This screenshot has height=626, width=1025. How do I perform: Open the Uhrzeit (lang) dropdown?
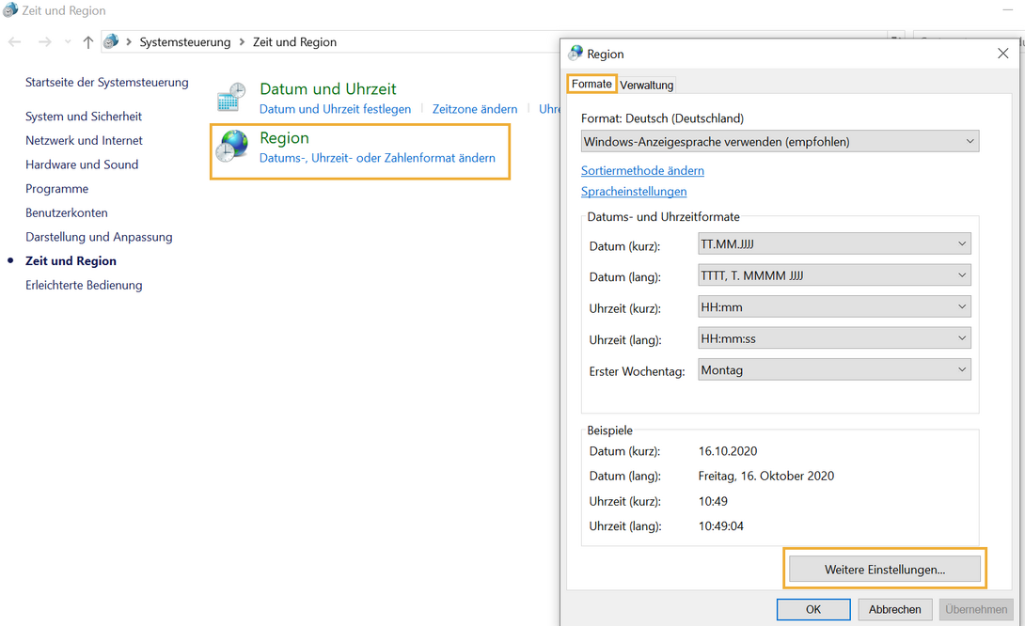tap(834, 338)
